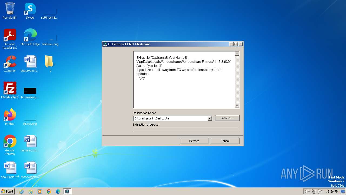
Task: Open Acrobat Reader DC shortcut
Action: [10, 39]
